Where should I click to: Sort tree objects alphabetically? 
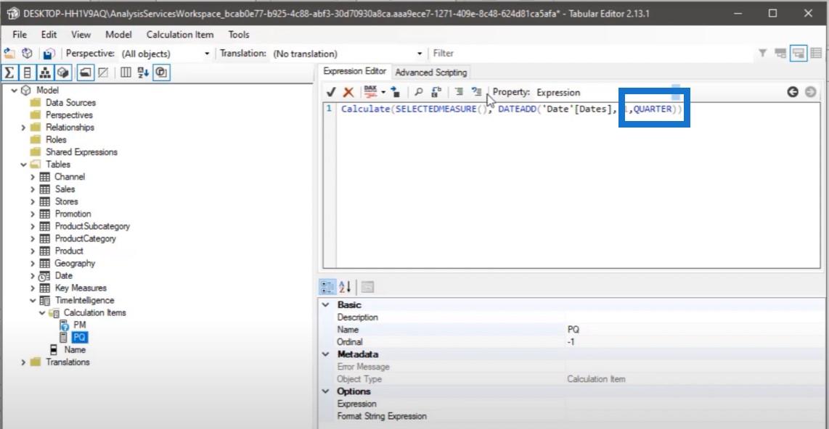point(143,72)
